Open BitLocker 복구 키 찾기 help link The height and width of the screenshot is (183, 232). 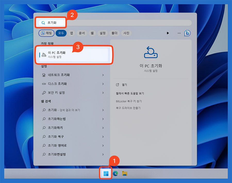tap(129, 101)
